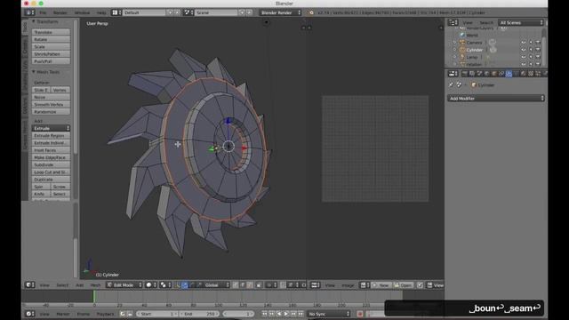Open the Render menu in top bar
Screen dimensions: 569x320
(60, 12)
